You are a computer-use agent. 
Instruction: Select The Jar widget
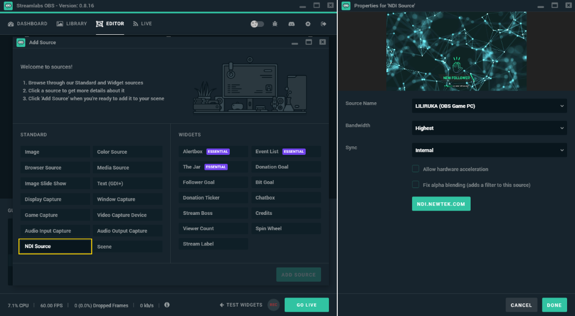click(x=213, y=167)
